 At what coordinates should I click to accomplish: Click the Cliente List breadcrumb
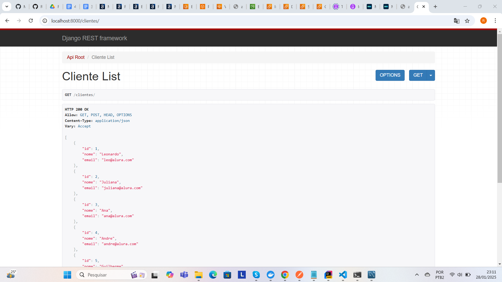(103, 57)
